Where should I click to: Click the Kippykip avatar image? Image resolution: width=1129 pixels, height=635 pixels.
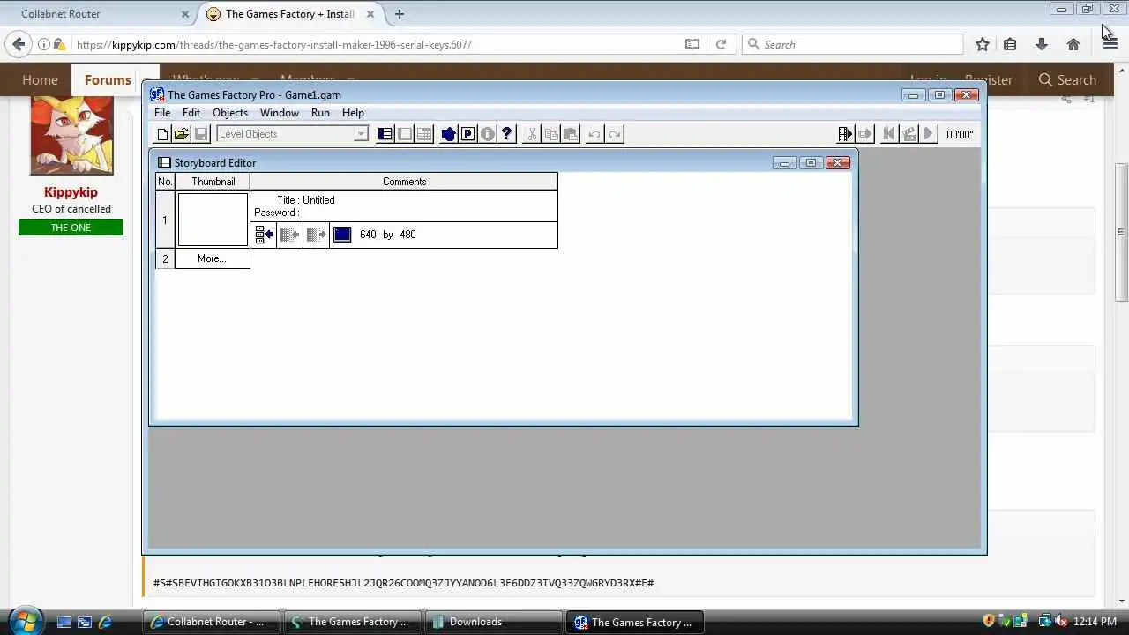coord(71,135)
